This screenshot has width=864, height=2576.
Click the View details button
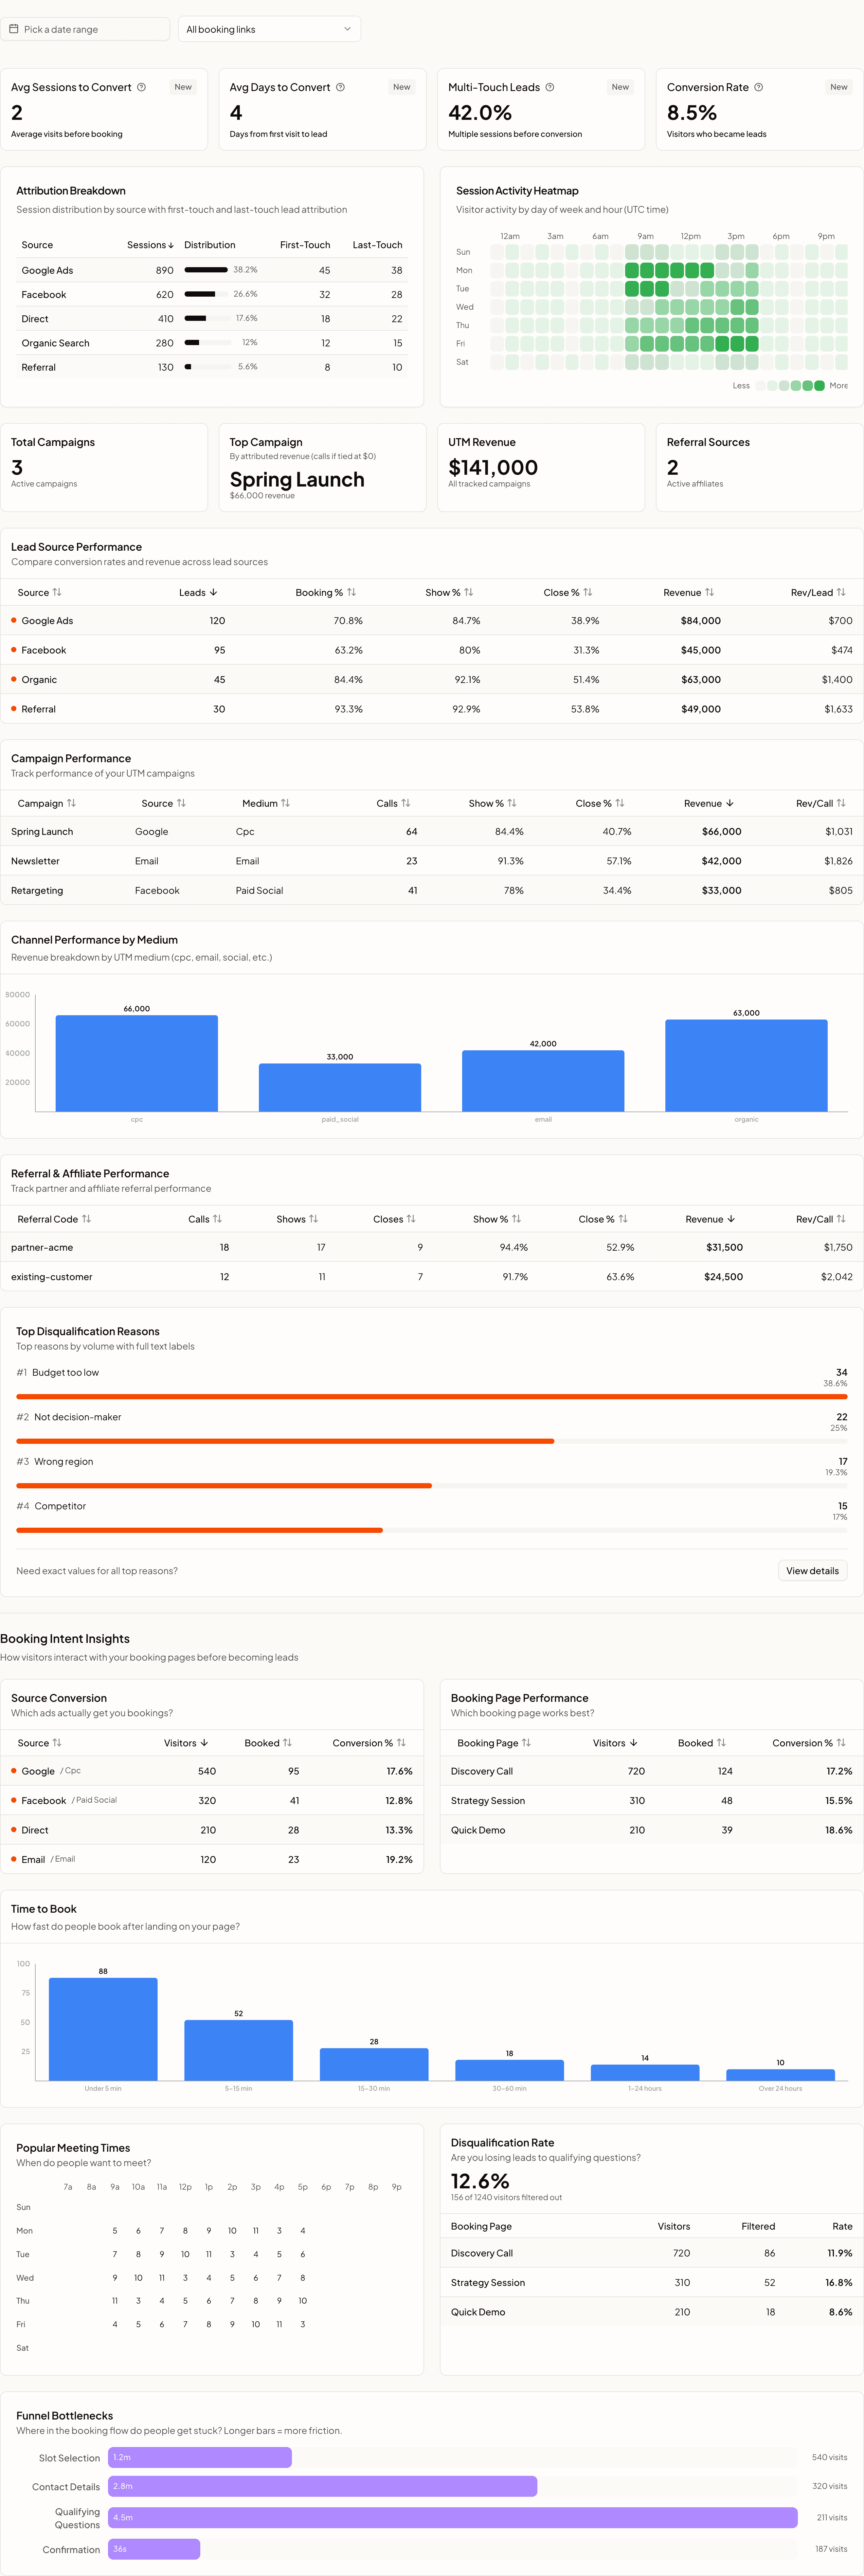click(812, 1571)
